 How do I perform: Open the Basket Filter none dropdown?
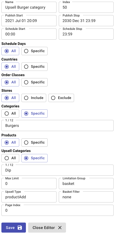(x=86, y=197)
